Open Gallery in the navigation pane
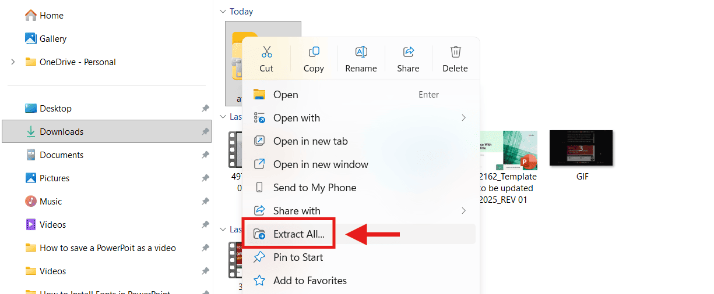The height and width of the screenshot is (294, 714). pyautogui.click(x=52, y=39)
